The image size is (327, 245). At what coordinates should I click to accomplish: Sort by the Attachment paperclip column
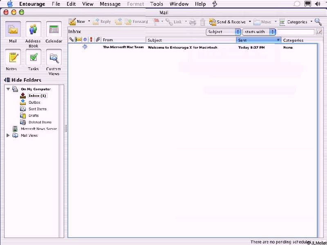[x=98, y=40]
